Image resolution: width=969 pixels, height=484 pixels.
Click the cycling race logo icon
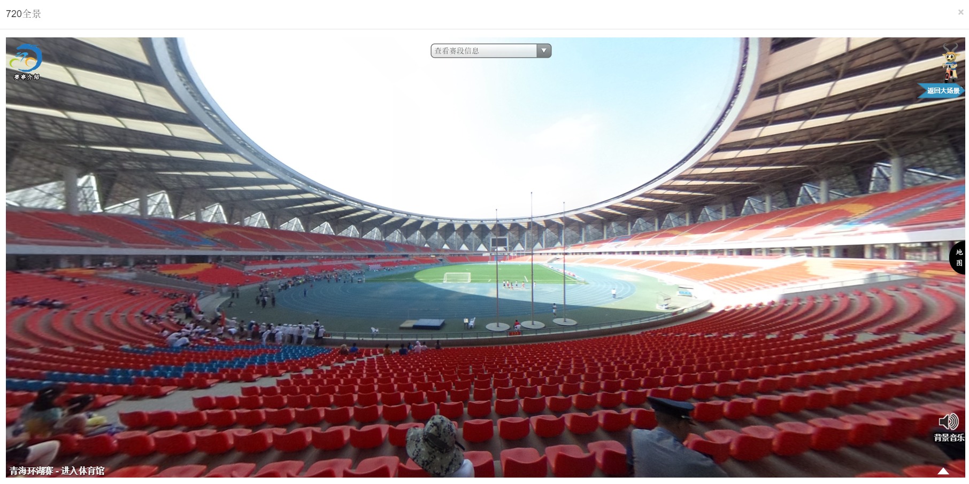coord(25,58)
